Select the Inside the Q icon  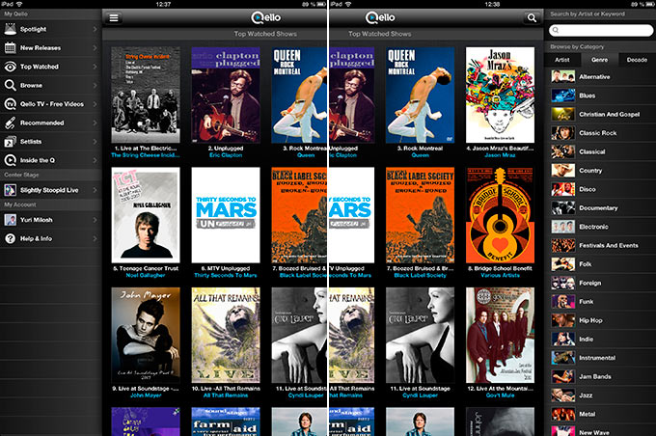pos(10,160)
